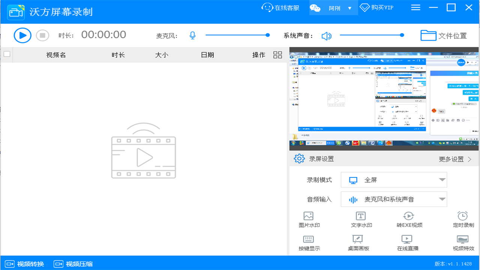This screenshot has height=270, width=480.
Task: Open 在线客服 online customer service
Action: [280, 7]
